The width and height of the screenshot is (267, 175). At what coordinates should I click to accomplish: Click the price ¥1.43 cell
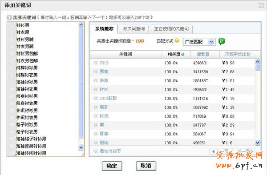click(228, 90)
